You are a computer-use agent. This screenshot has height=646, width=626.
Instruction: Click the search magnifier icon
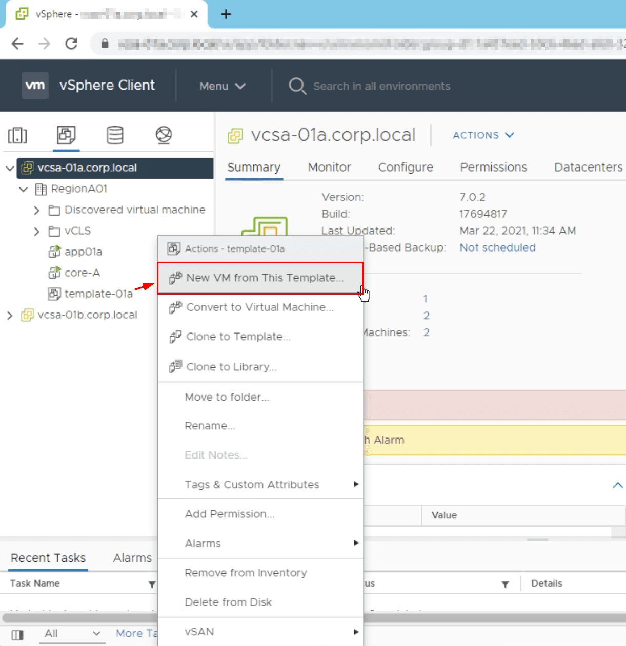coord(297,86)
